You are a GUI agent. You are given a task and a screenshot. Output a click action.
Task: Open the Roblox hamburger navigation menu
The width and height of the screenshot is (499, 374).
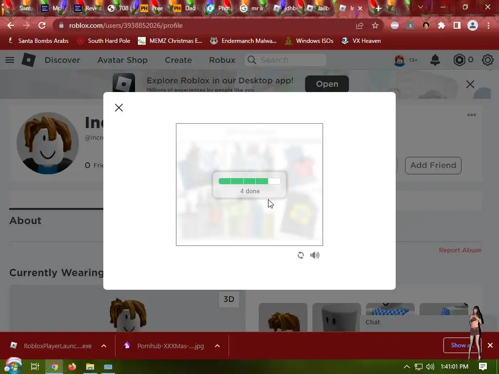10,60
